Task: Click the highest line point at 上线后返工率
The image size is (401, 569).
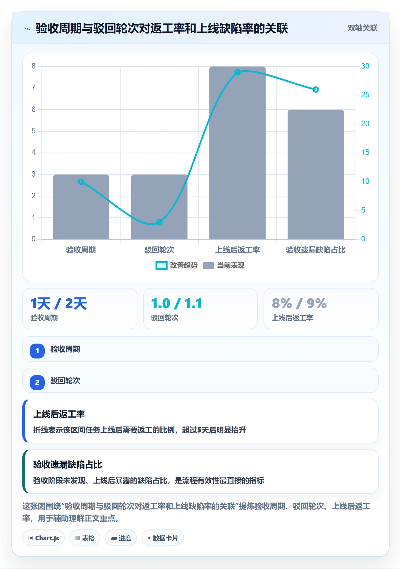Action: pyautogui.click(x=237, y=72)
